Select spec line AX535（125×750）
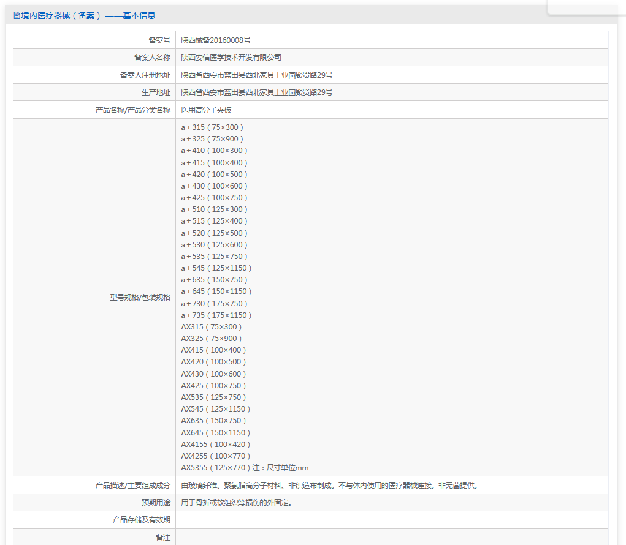Screen dimensions: 626x545 (x=213, y=397)
